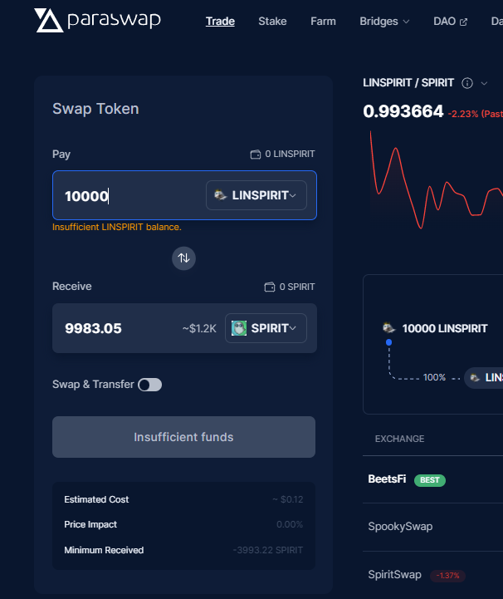Click the ~$1.2K value estimate
The width and height of the screenshot is (503, 599).
199,328
